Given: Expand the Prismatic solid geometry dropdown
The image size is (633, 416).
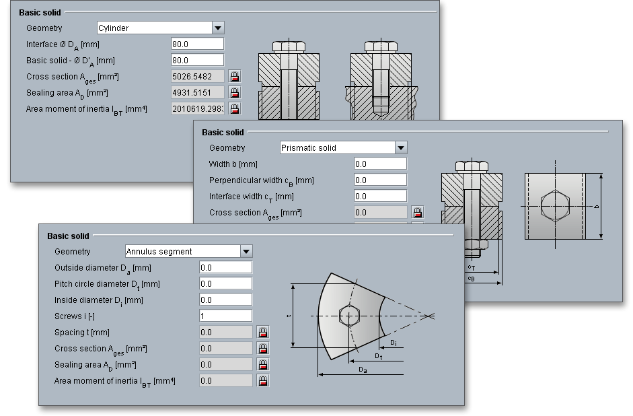Looking at the screenshot, I should [x=401, y=148].
